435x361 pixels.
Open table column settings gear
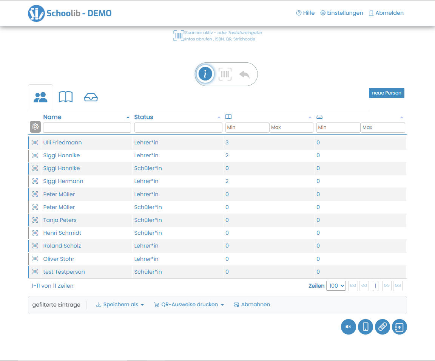click(x=35, y=127)
